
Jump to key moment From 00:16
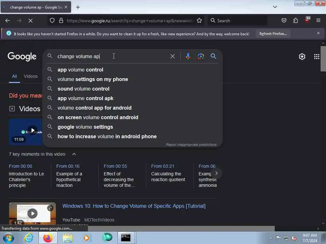68,166
